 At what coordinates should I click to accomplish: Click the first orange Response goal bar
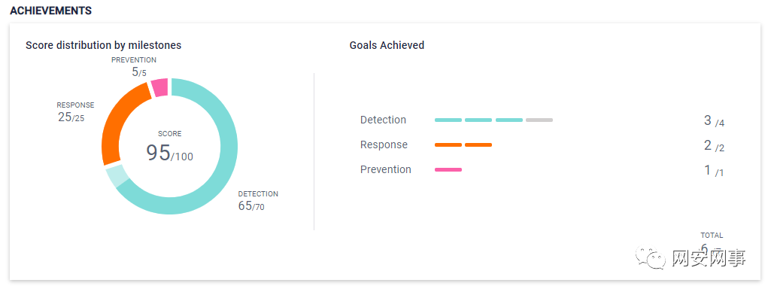(448, 144)
